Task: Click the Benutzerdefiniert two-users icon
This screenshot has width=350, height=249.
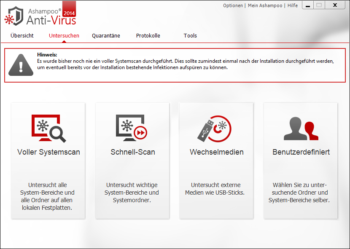Action: [300, 129]
